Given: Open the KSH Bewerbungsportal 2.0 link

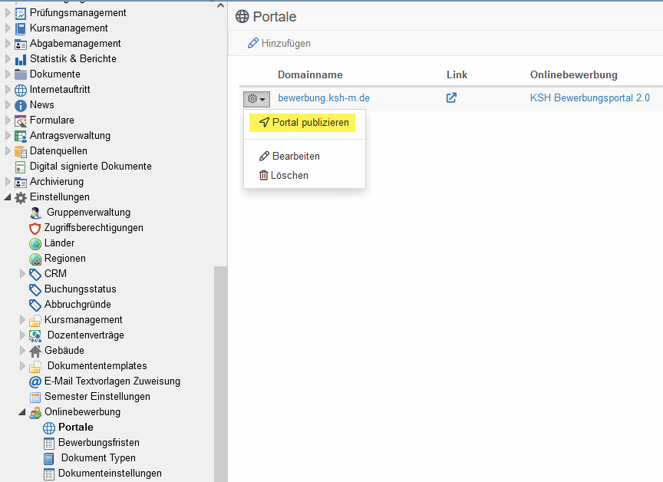Looking at the screenshot, I should [589, 98].
